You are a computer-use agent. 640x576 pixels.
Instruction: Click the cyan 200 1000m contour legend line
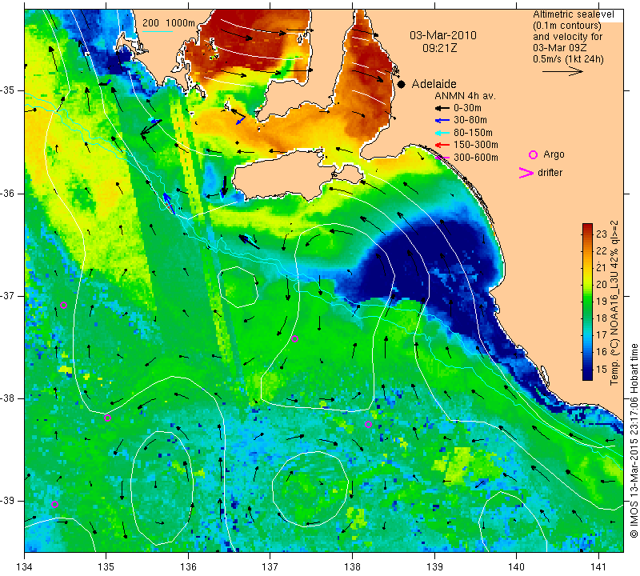coord(157,31)
